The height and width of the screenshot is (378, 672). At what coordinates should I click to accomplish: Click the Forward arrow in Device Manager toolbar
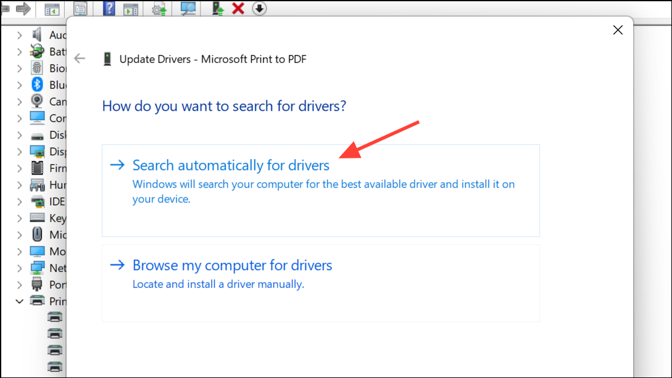[23, 9]
